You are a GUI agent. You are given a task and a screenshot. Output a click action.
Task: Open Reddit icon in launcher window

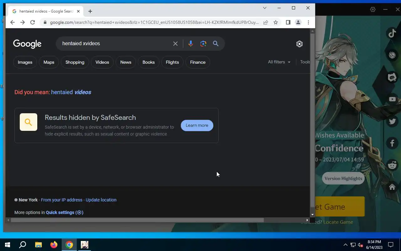[392, 165]
